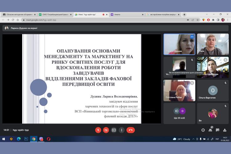The image size is (231, 154).
Task: Bookmark this page with star icon
Action: pos(197,20)
